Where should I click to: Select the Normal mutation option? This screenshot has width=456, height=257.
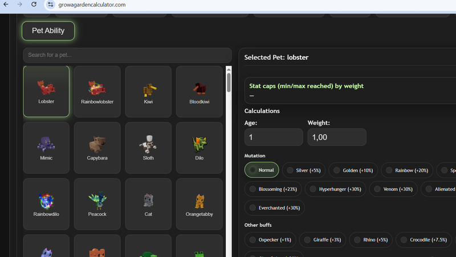262,170
